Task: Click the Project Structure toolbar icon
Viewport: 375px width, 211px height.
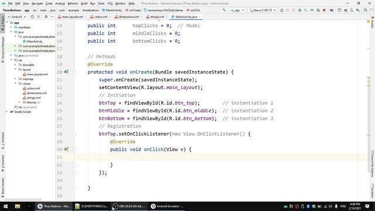Action: 339,11
